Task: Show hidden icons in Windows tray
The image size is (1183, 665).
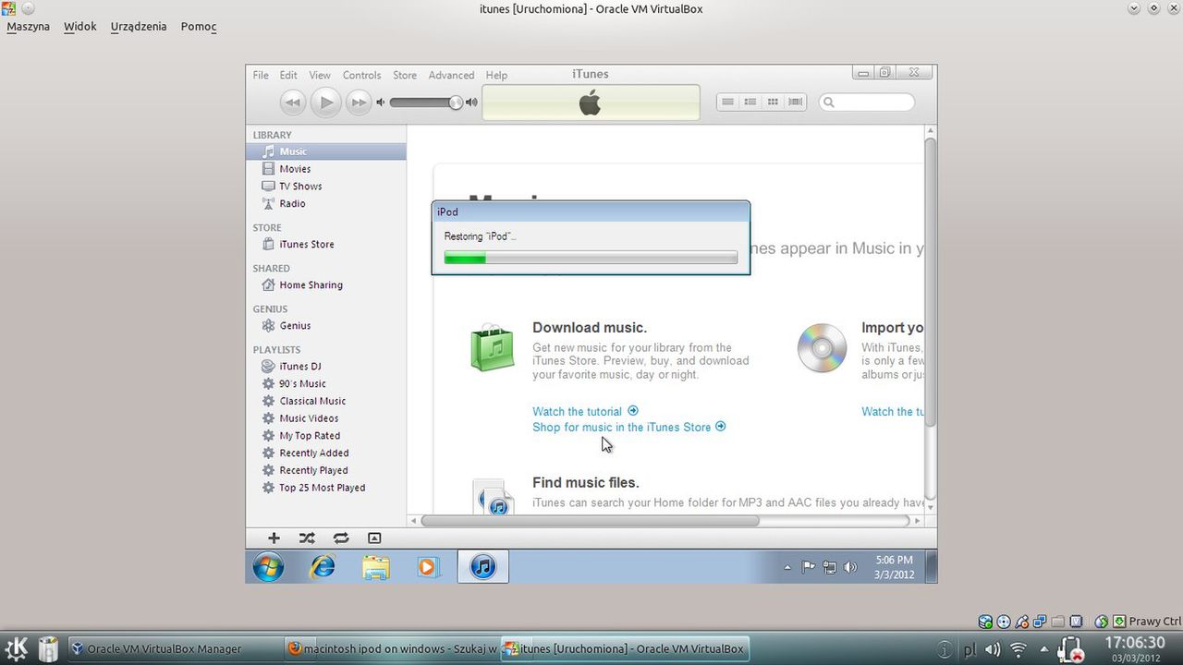Action: (x=787, y=568)
